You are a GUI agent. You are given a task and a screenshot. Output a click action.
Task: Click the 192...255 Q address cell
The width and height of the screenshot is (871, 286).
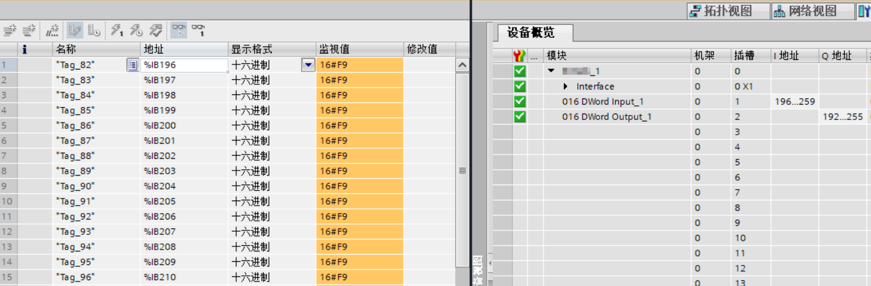coord(842,117)
